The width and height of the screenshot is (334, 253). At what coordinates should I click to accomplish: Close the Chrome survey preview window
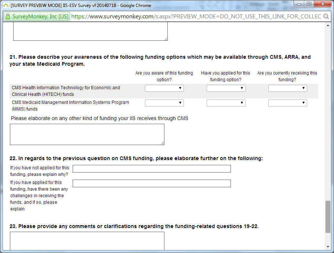(323, 4)
